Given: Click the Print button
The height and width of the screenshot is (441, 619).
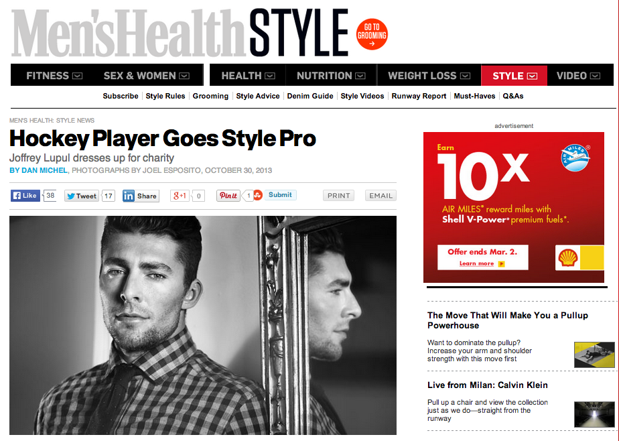Looking at the screenshot, I should click(339, 196).
